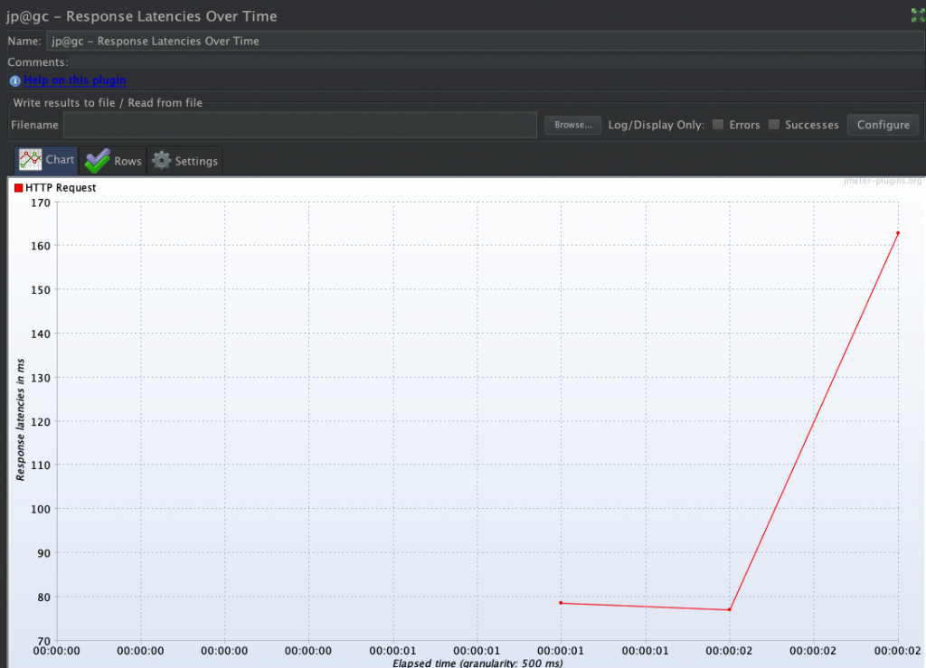Switch to the Rows tab checkmark icon
This screenshot has width=926, height=668.
[x=97, y=161]
